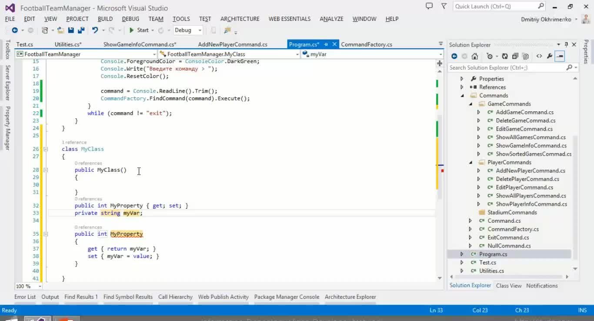
Task: Click the Save All toolbar icon
Action: [x=81, y=30]
